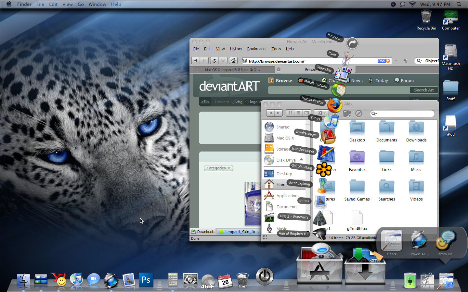Image resolution: width=468 pixels, height=292 pixels.
Task: Open Mozilla Sunbird from the fan stack
Action: pyautogui.click(x=338, y=90)
